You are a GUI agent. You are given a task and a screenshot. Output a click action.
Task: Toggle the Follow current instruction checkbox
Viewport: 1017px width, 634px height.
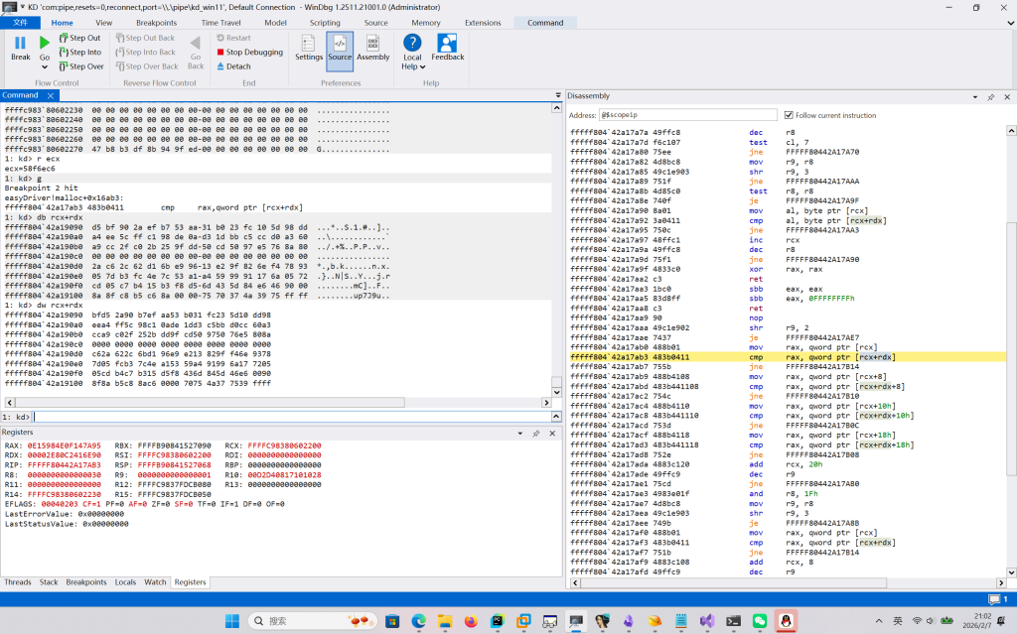click(x=789, y=115)
